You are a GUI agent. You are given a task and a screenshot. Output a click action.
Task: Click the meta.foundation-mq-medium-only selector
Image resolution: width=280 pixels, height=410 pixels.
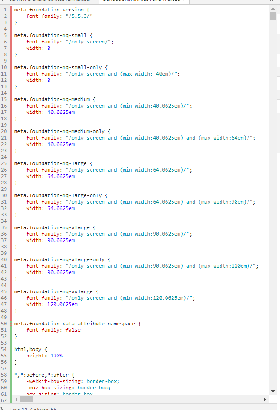[x=59, y=131]
